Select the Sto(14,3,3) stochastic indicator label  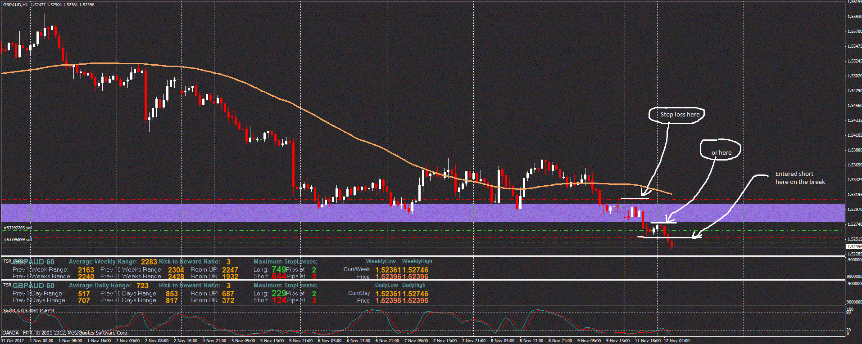[28, 311]
